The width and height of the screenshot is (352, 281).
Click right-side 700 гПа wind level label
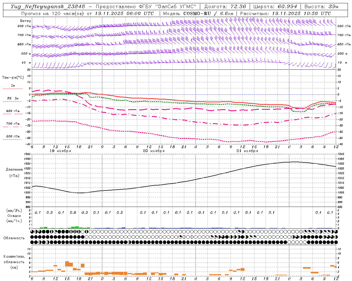point(344,35)
